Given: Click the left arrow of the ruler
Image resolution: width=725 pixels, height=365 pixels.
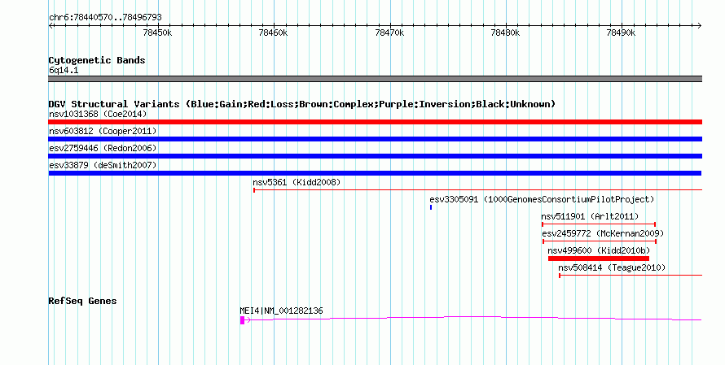Looking at the screenshot, I should pyautogui.click(x=51, y=26).
